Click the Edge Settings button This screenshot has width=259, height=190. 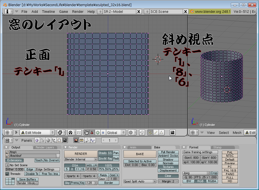click(x=48, y=169)
